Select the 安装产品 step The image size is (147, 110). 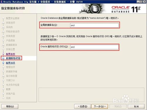[10, 94]
